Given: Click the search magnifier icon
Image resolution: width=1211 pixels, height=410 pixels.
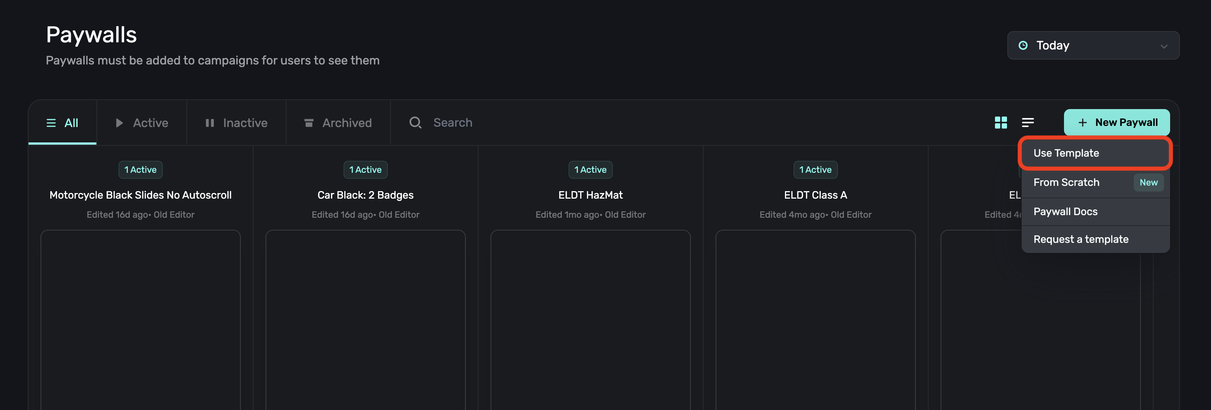Looking at the screenshot, I should pos(415,123).
